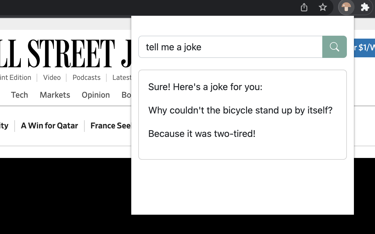Open the Chrome extensions puzzle menu
Image resolution: width=375 pixels, height=234 pixels.
point(365,7)
